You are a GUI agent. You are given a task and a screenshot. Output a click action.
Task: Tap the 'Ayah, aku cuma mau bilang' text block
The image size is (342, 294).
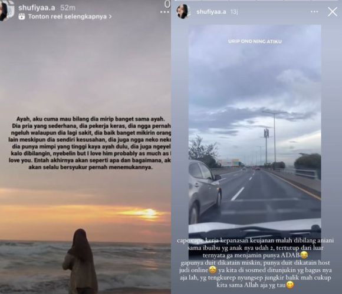[90, 143]
